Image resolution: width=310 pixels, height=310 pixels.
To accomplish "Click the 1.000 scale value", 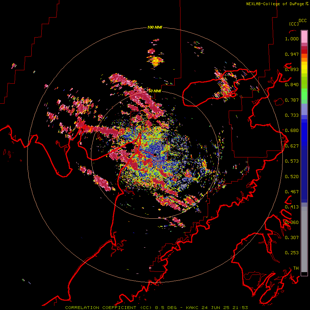I will pos(292,39).
